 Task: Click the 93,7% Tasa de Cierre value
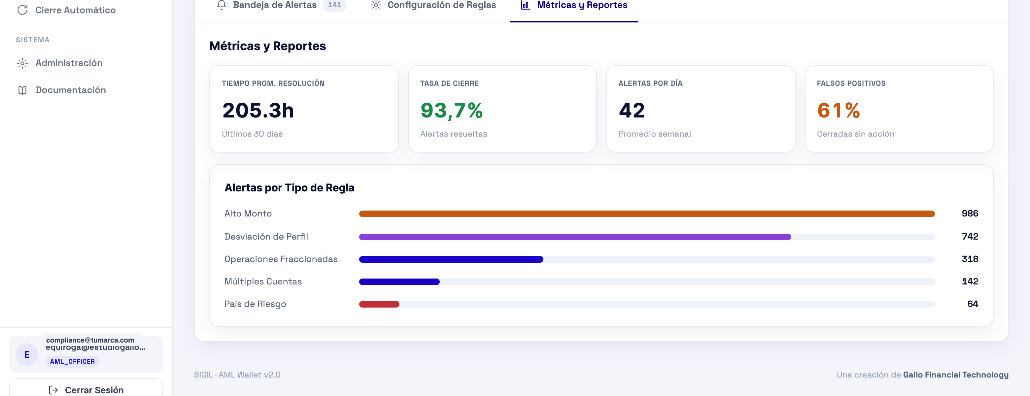tap(451, 111)
